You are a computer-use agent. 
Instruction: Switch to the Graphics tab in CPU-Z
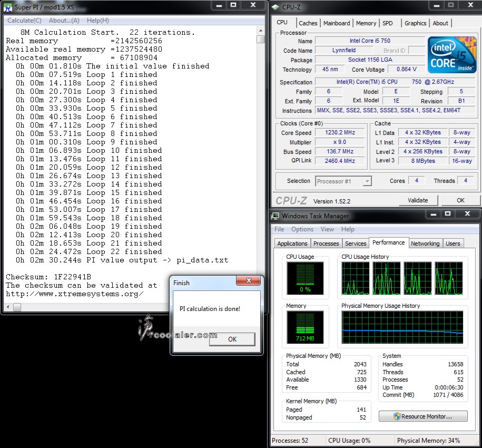415,23
